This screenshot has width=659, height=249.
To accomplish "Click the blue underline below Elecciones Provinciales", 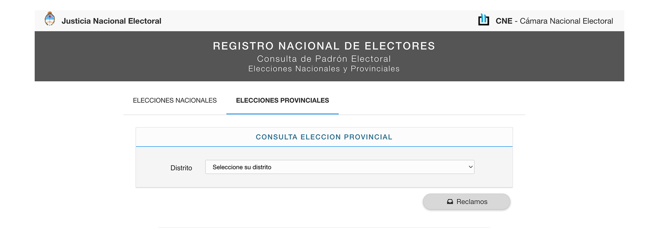I will (x=282, y=114).
